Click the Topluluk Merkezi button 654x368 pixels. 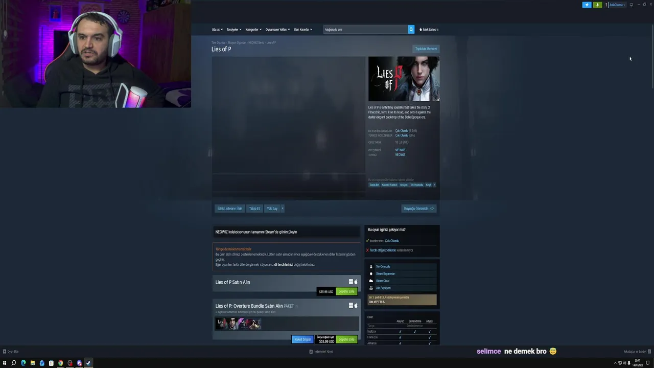point(426,49)
